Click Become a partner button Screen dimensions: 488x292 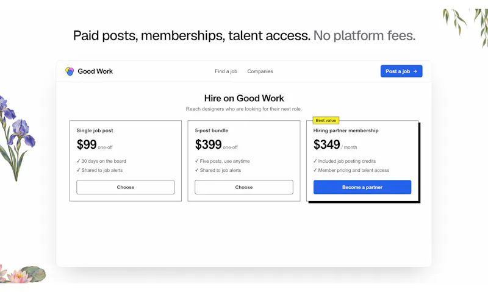click(x=362, y=187)
